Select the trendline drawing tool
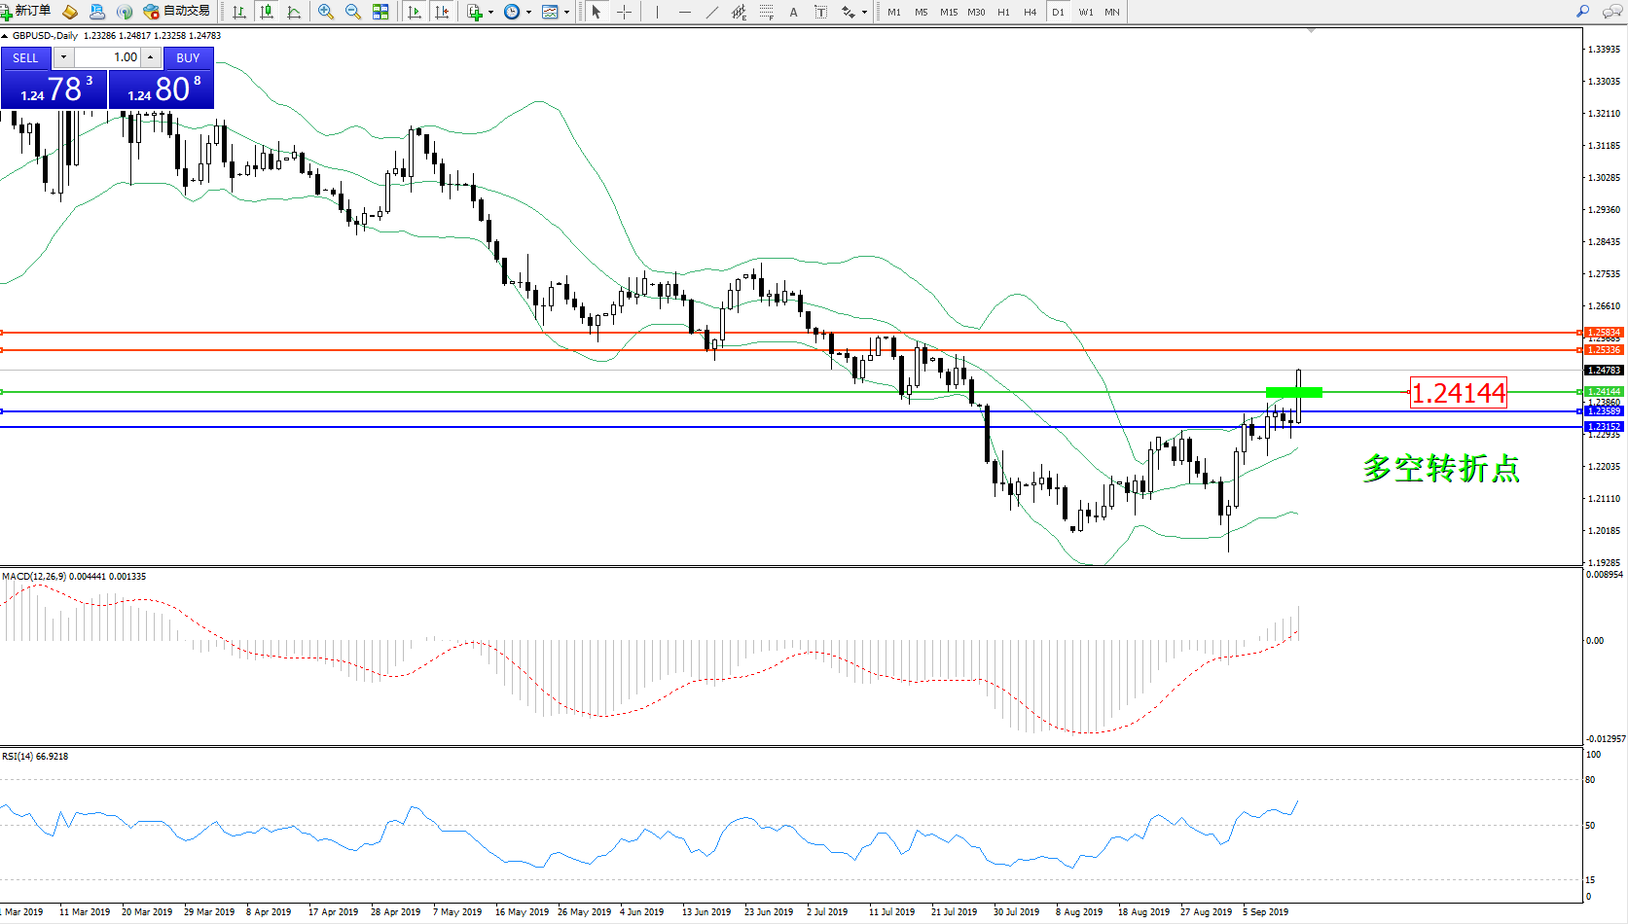This screenshot has width=1628, height=924. [x=712, y=12]
